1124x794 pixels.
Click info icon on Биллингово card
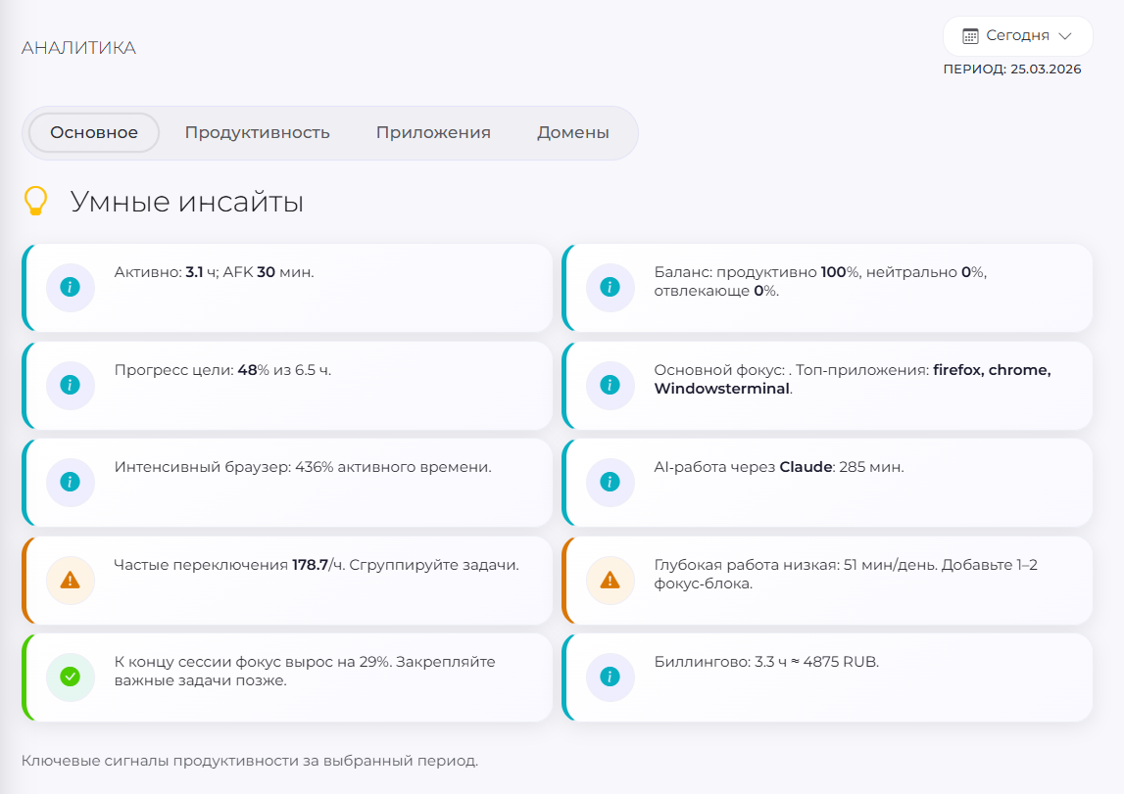tap(611, 677)
